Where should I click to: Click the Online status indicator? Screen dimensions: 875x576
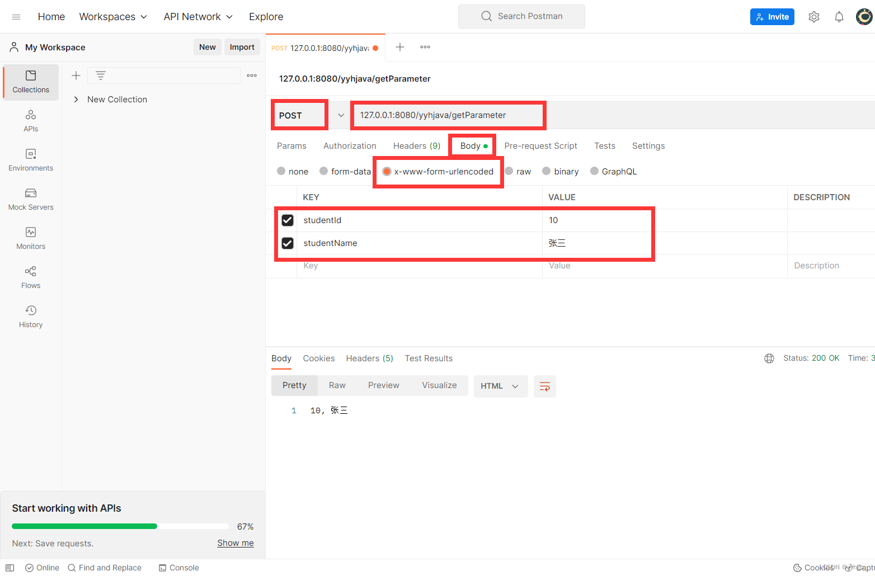(43, 568)
